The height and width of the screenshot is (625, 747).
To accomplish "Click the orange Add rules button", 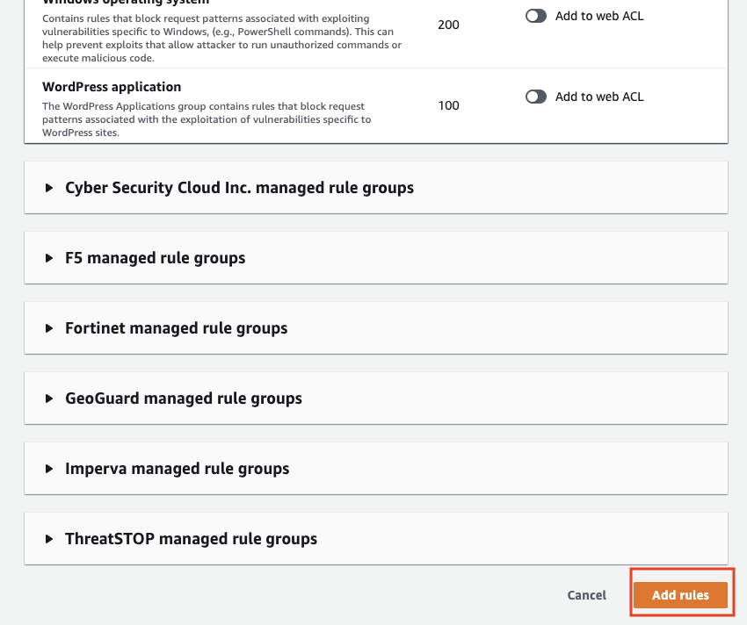I will pos(680,595).
